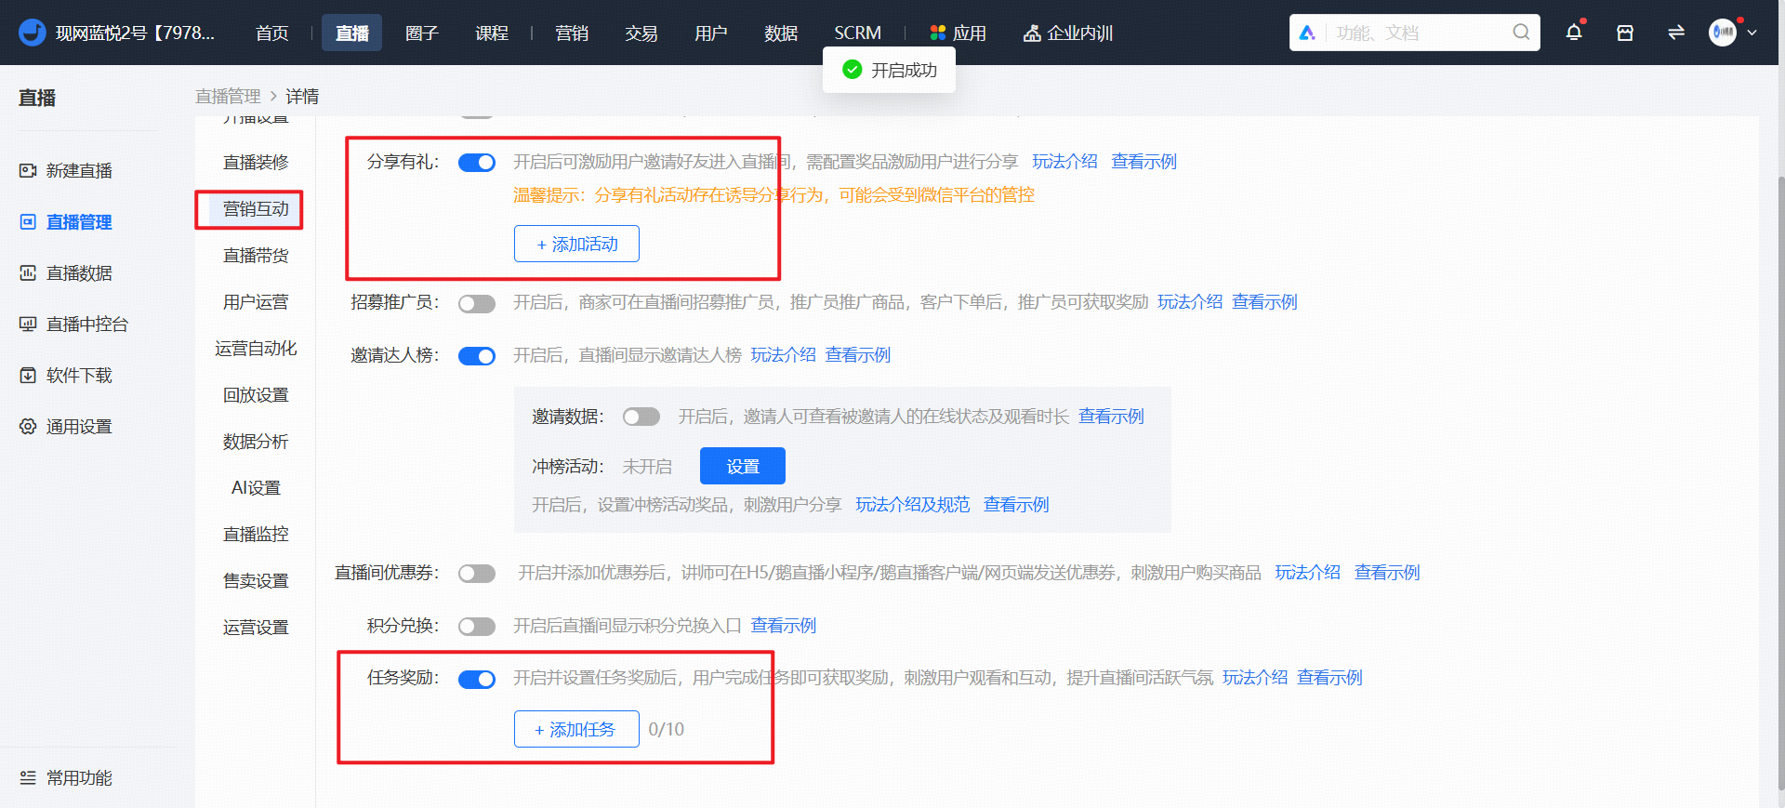Switch to the 直播带货 settings tab
The image size is (1785, 808).
pos(256,256)
